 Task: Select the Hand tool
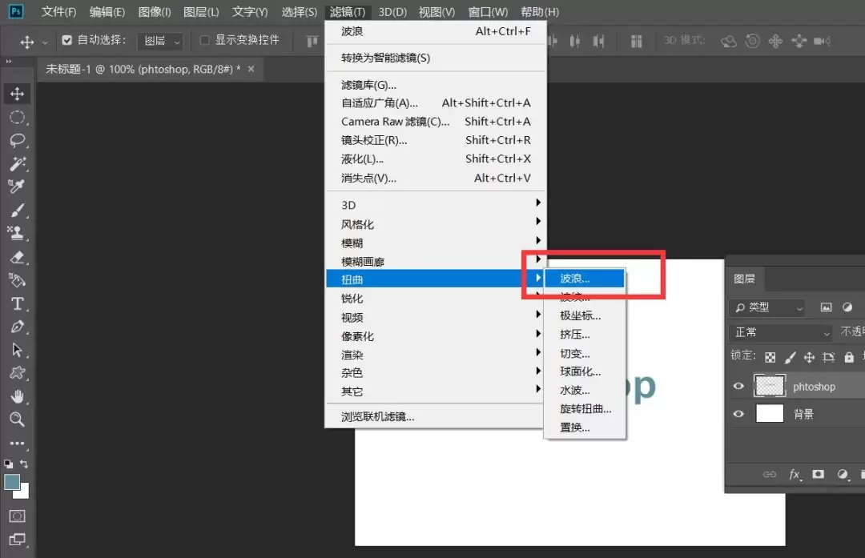pyautogui.click(x=17, y=396)
